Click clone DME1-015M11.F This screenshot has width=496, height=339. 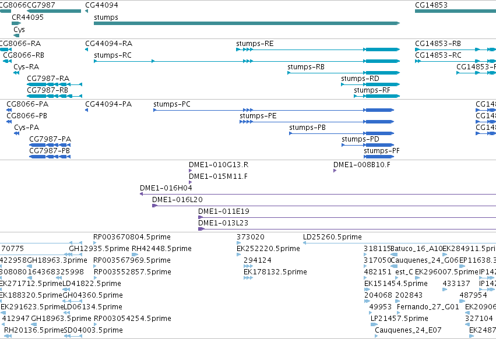[191, 182]
